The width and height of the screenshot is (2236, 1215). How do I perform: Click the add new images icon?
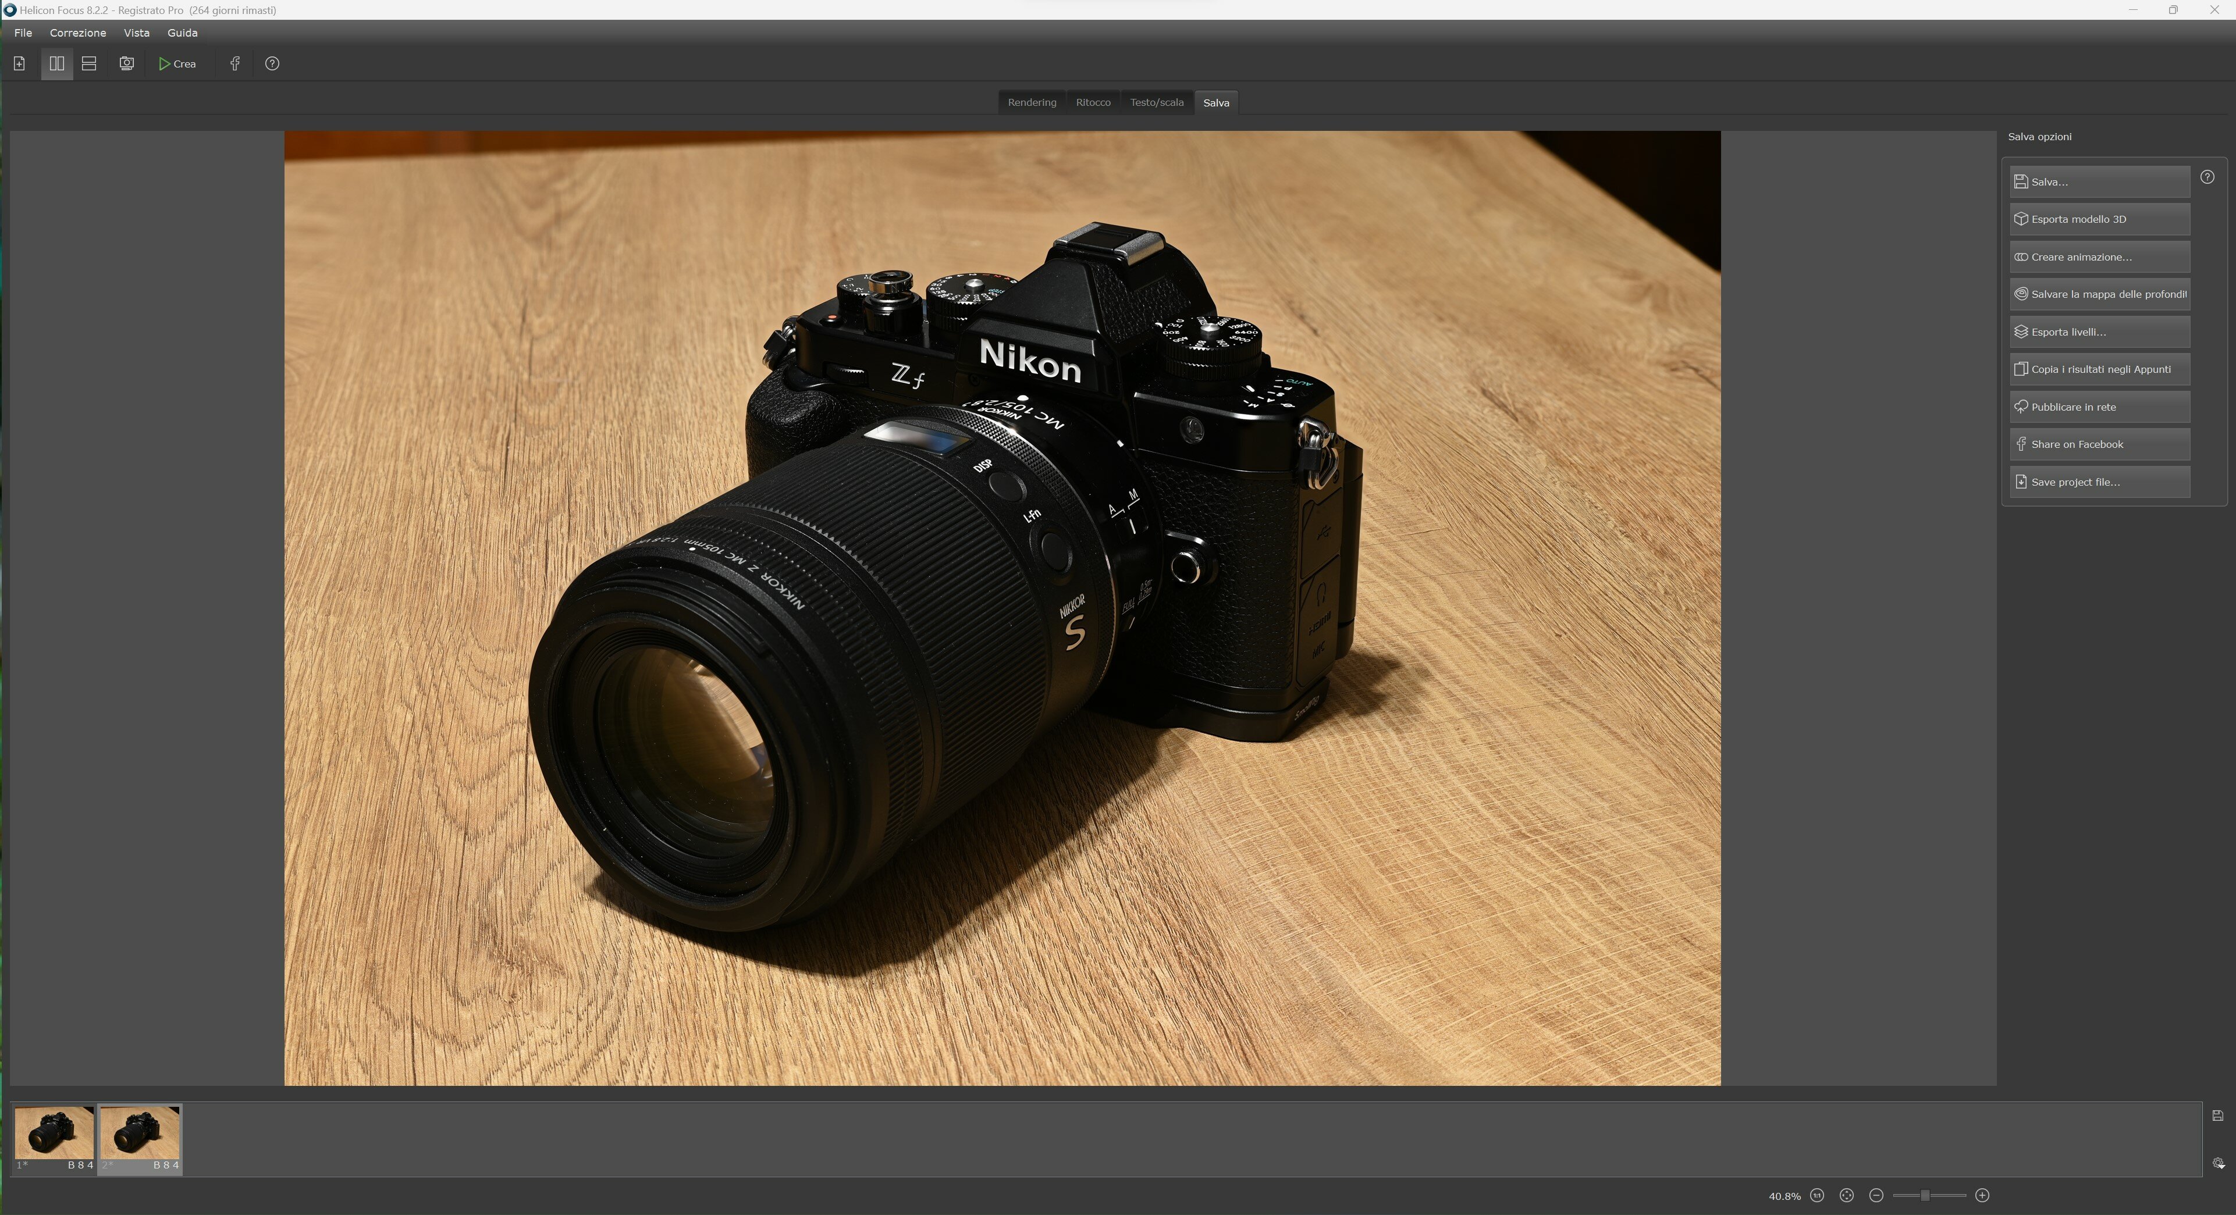(19, 63)
